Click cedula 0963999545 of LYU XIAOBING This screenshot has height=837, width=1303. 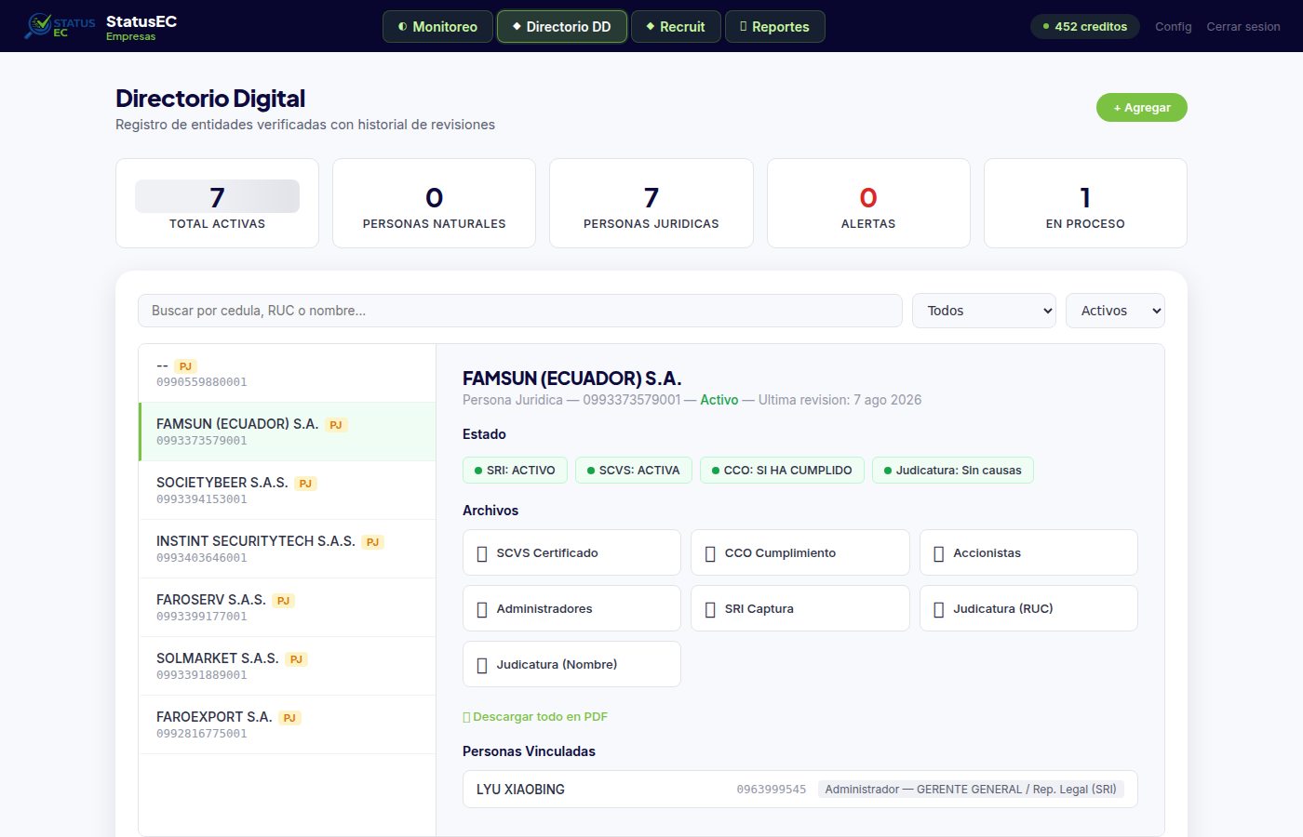tap(772, 790)
